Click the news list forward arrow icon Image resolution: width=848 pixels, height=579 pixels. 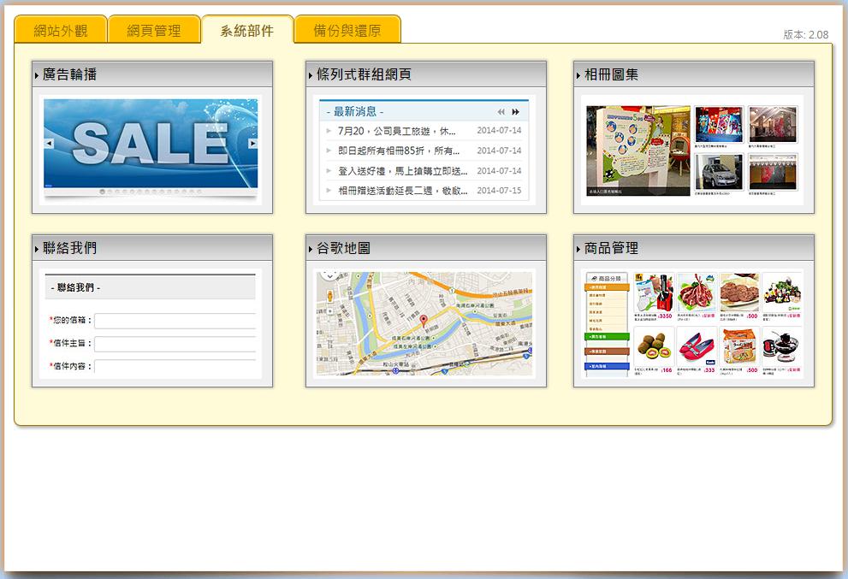pos(516,112)
